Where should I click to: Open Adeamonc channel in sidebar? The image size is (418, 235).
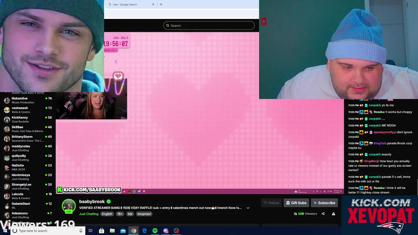(x=28, y=215)
